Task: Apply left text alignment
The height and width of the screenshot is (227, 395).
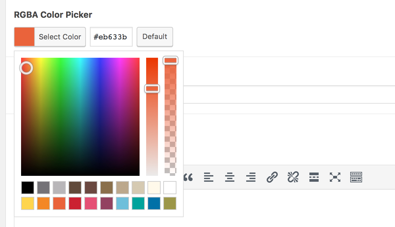Action: (208, 177)
